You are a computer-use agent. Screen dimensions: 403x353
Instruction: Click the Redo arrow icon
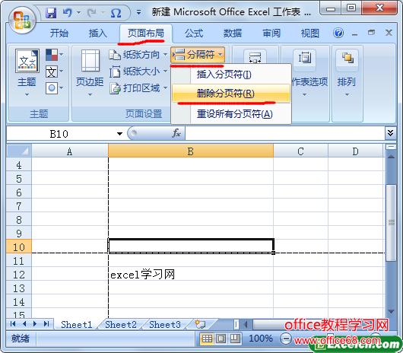91,12
